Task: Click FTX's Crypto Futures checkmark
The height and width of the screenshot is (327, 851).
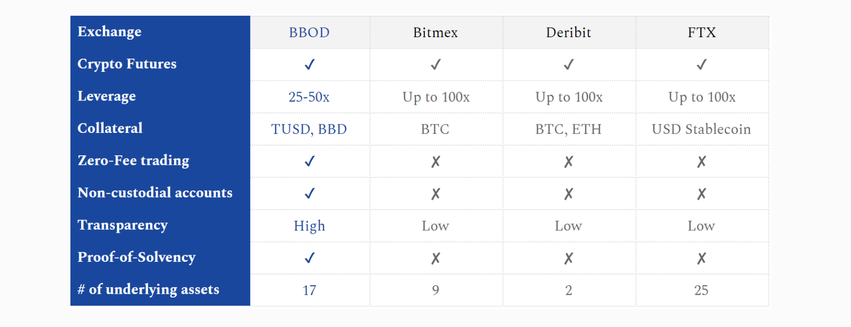Action: tap(701, 65)
